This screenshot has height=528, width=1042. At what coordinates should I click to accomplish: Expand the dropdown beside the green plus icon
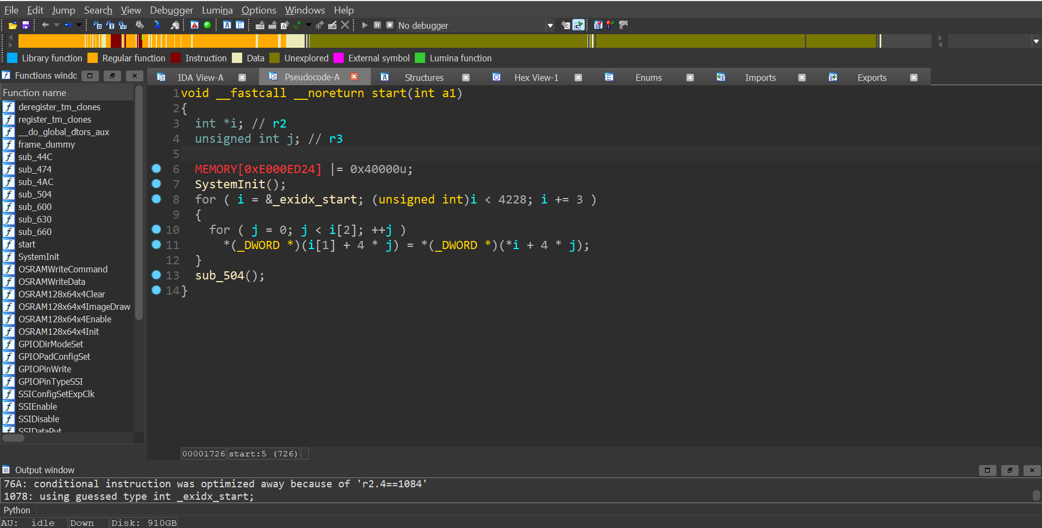pos(308,25)
